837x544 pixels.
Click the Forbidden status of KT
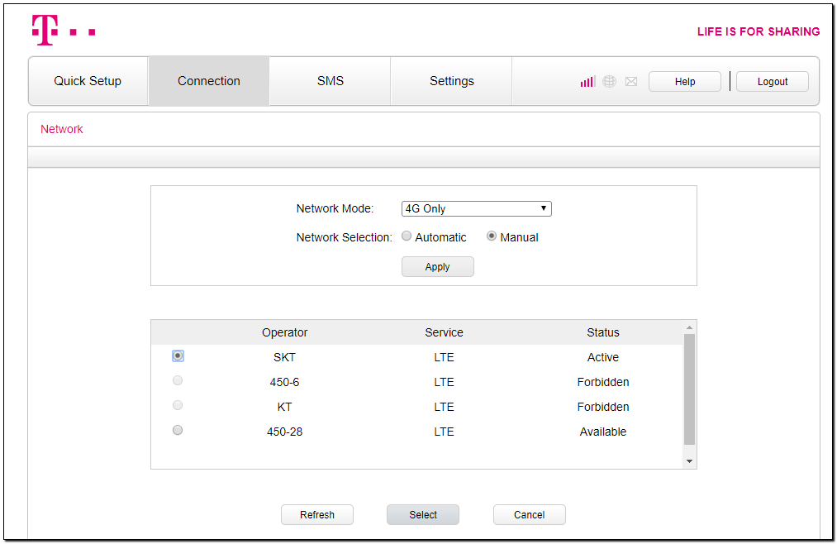603,407
